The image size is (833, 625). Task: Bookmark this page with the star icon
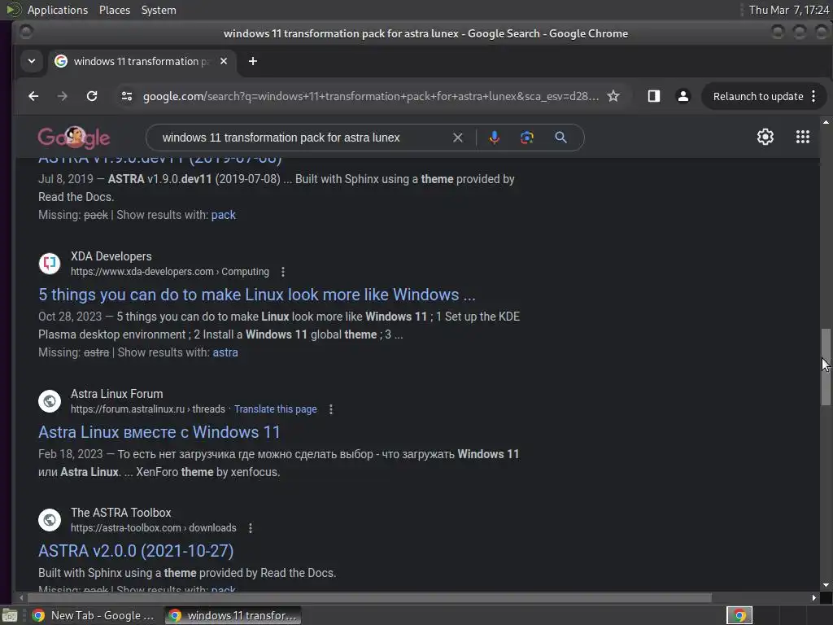tap(613, 96)
